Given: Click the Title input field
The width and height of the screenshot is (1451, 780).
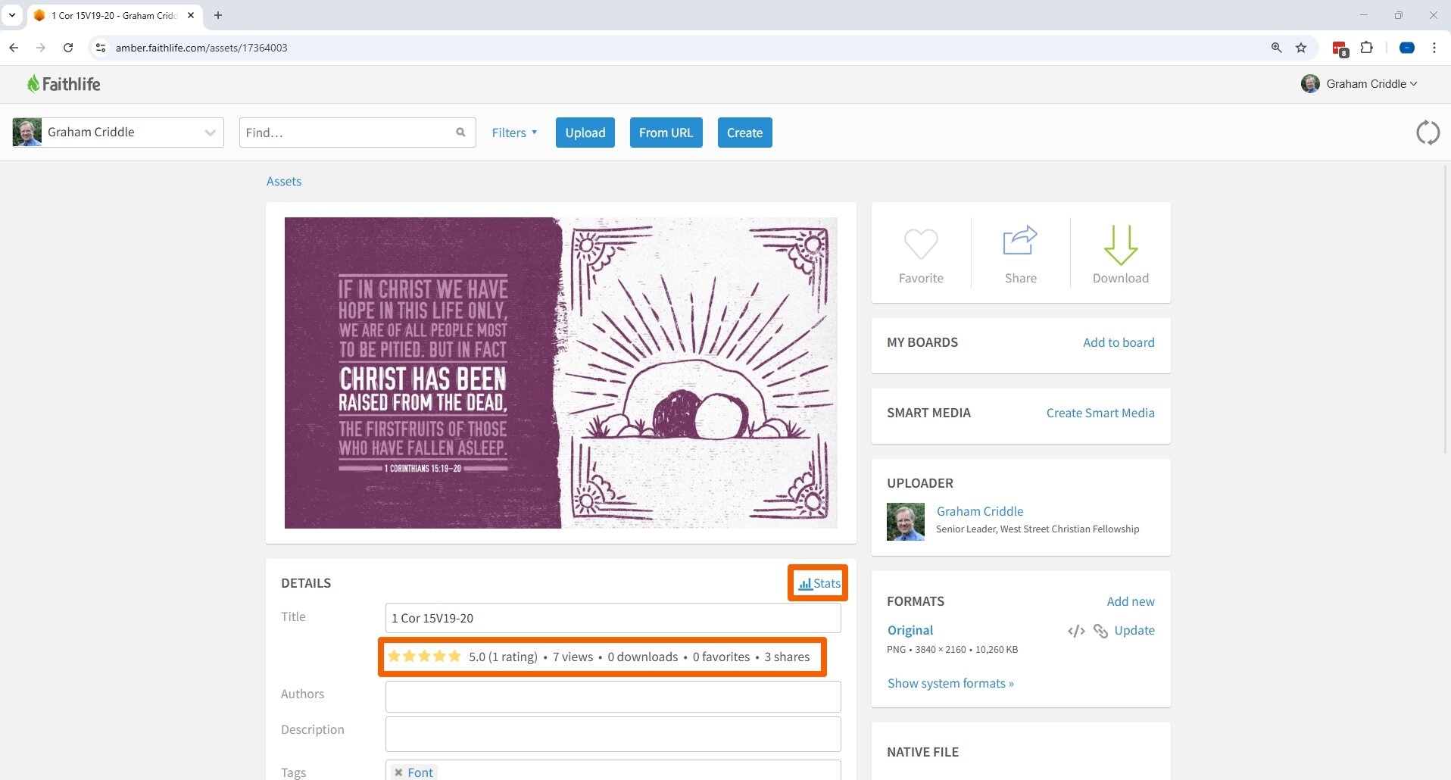Looking at the screenshot, I should [x=613, y=618].
